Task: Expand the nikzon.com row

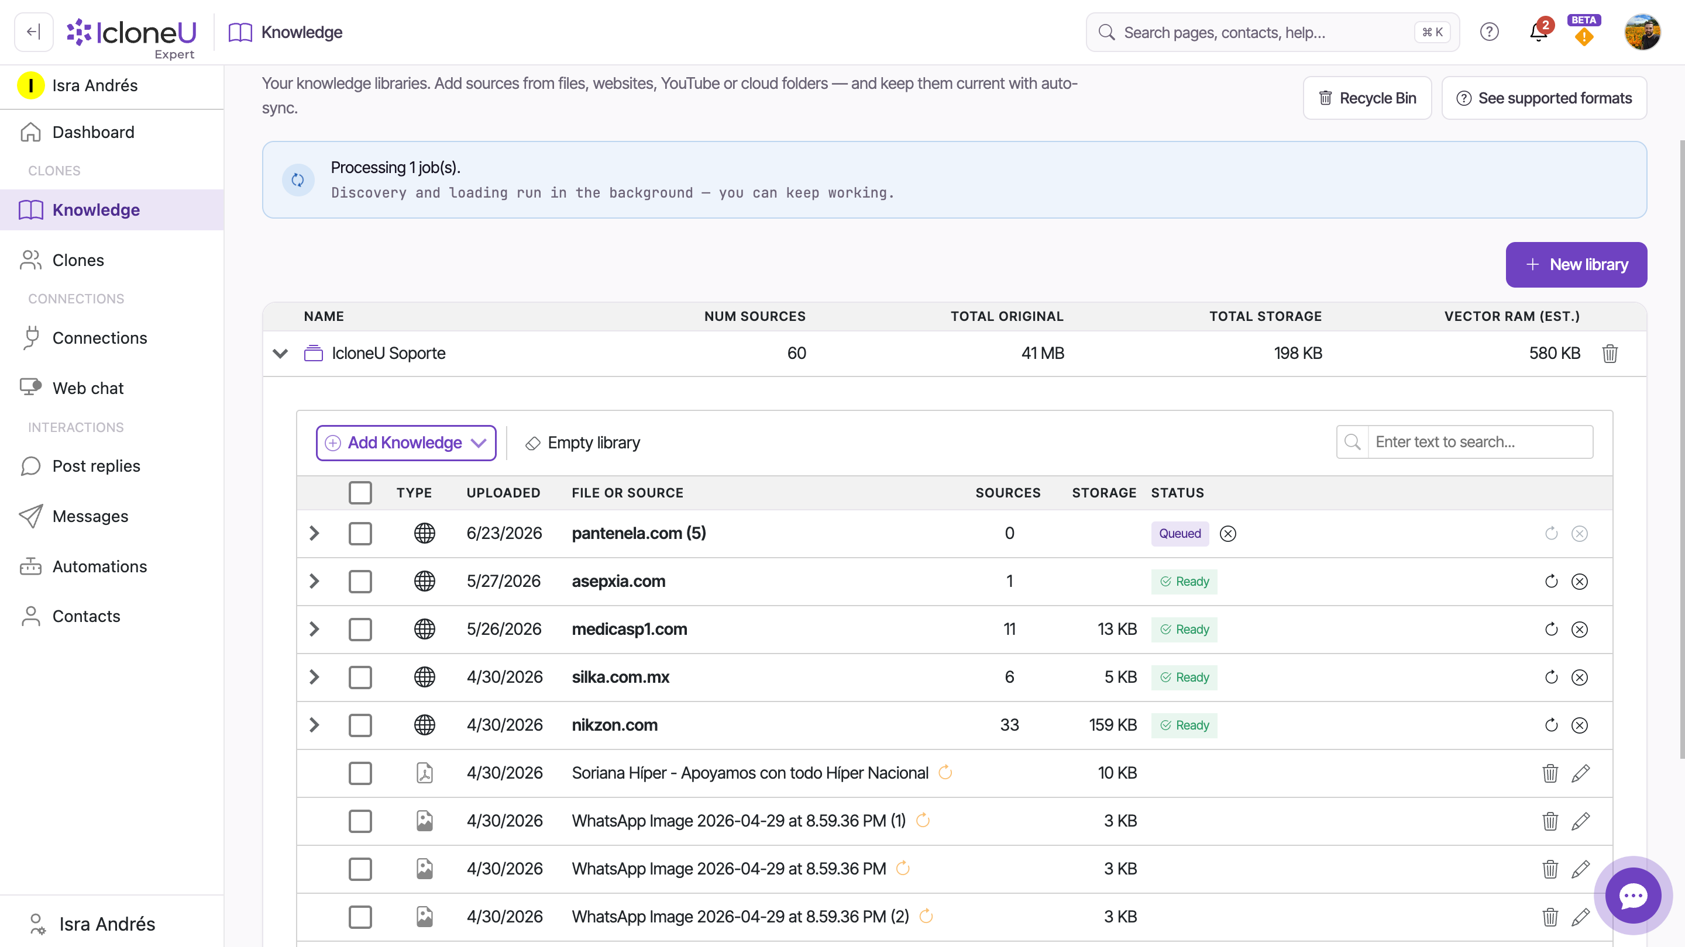Action: 314,725
